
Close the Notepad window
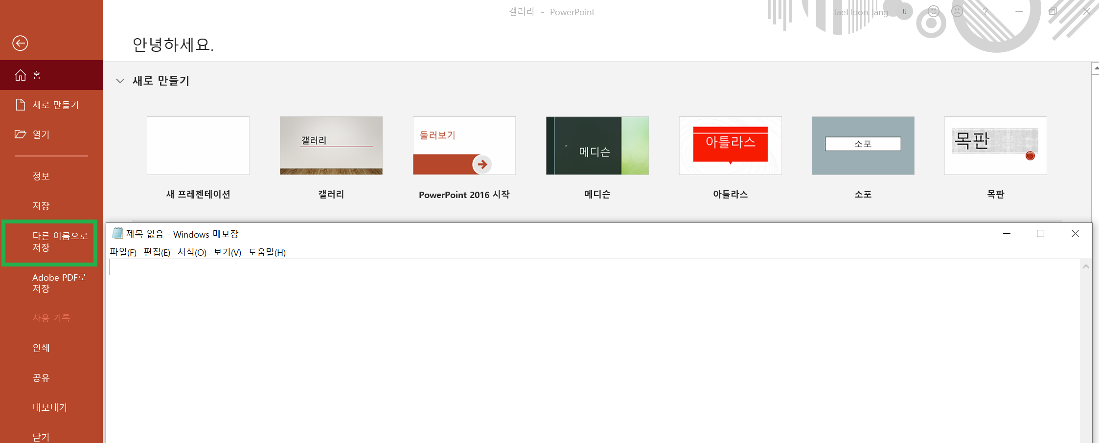(1075, 234)
